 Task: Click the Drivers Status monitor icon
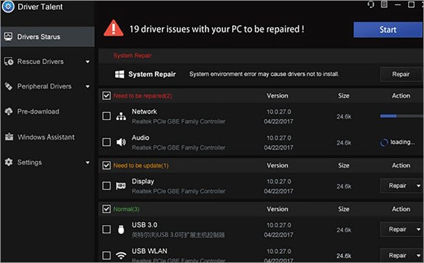[8, 36]
